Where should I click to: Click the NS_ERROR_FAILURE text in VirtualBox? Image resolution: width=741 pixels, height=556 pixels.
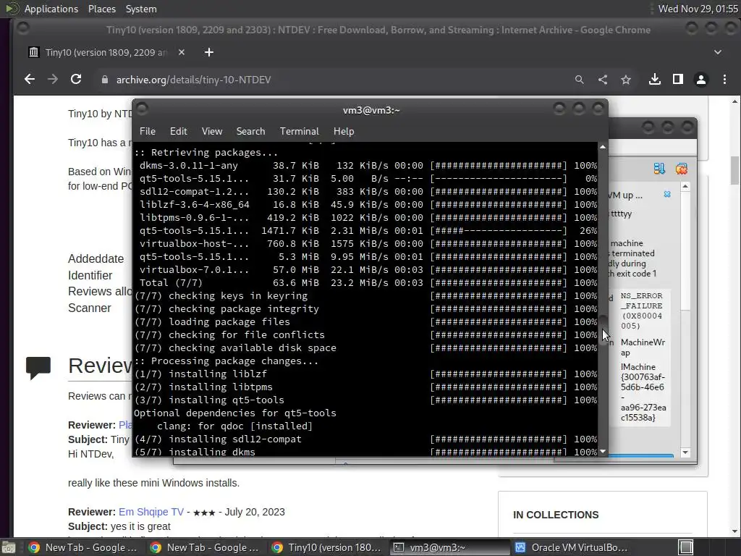[x=642, y=311]
